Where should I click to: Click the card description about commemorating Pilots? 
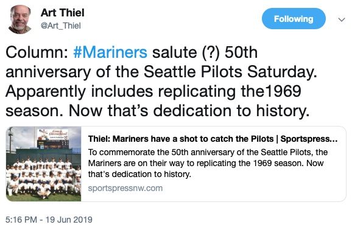click(208, 163)
